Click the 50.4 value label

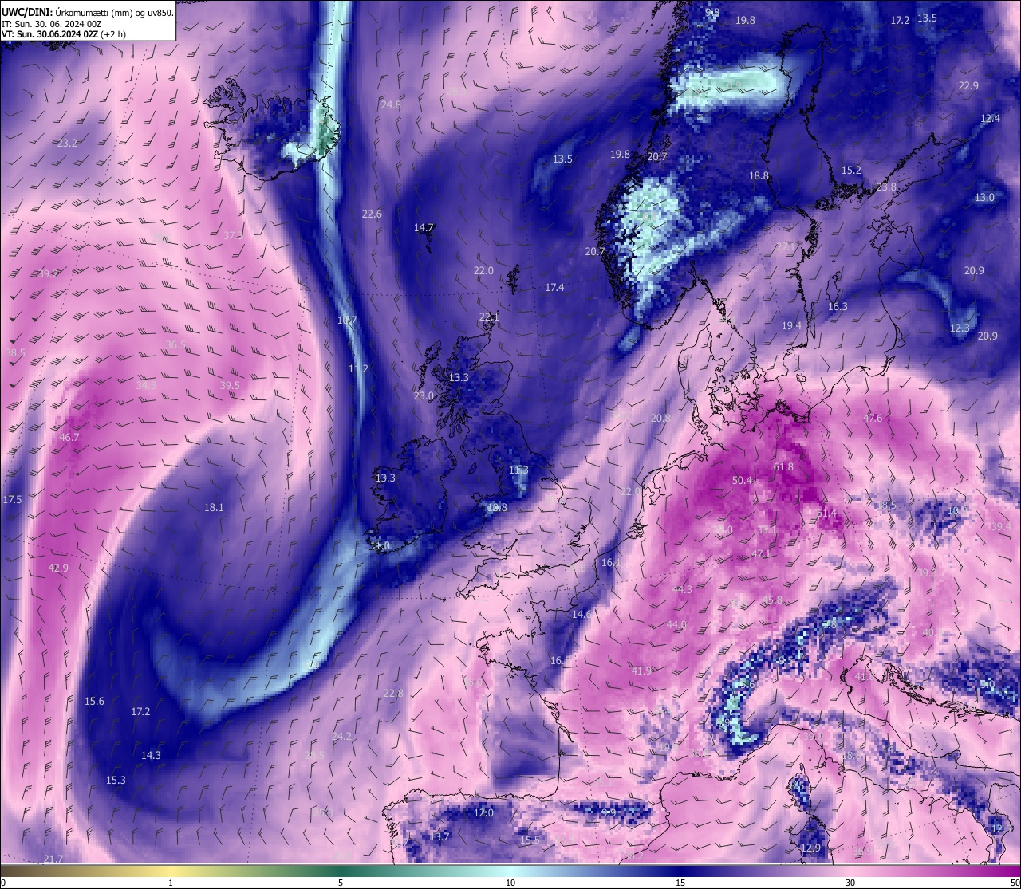click(x=742, y=480)
